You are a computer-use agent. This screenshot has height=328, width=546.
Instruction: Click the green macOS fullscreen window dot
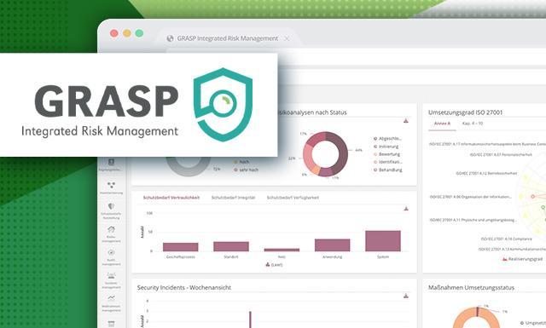click(x=139, y=33)
